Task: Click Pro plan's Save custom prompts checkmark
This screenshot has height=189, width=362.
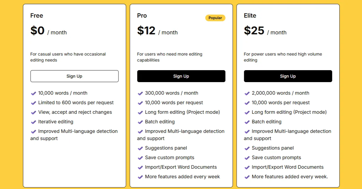Action: tap(140, 158)
